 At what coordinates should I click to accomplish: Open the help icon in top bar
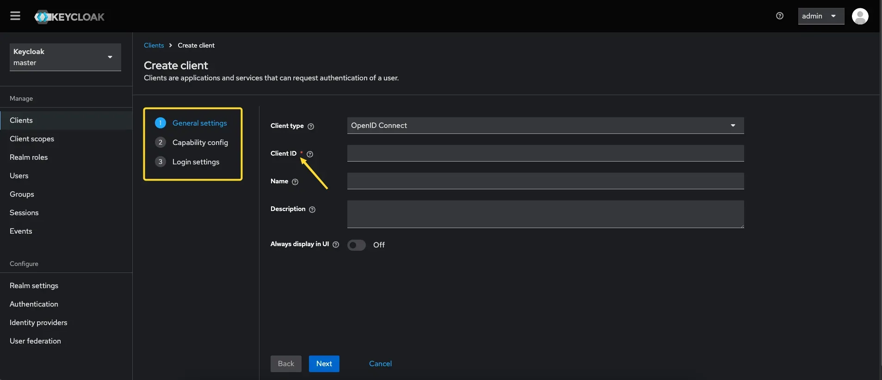[780, 16]
